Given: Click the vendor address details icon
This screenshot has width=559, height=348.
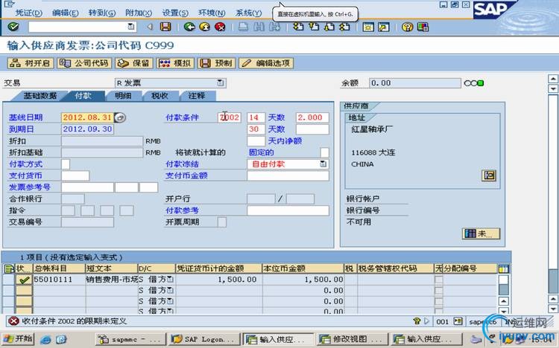Looking at the screenshot, I should coord(489,175).
